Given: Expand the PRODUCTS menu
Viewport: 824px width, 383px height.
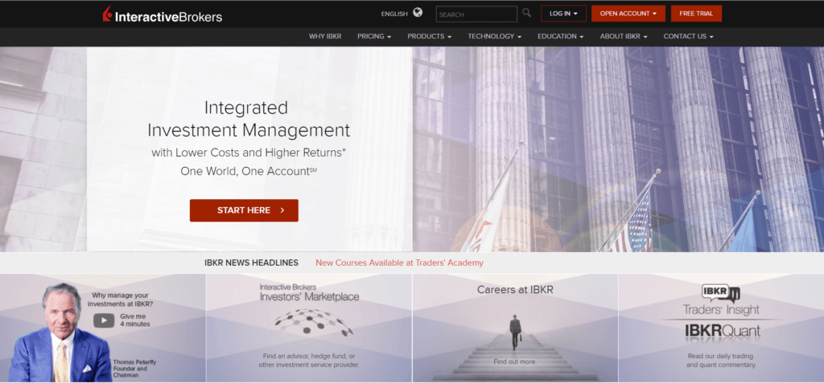Looking at the screenshot, I should point(430,36).
